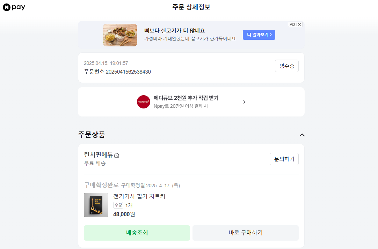Click the 더 알아보기 ad button

tap(259, 35)
